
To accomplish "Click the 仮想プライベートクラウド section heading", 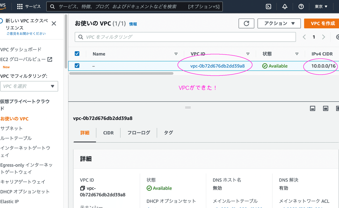I will tap(25, 105).
